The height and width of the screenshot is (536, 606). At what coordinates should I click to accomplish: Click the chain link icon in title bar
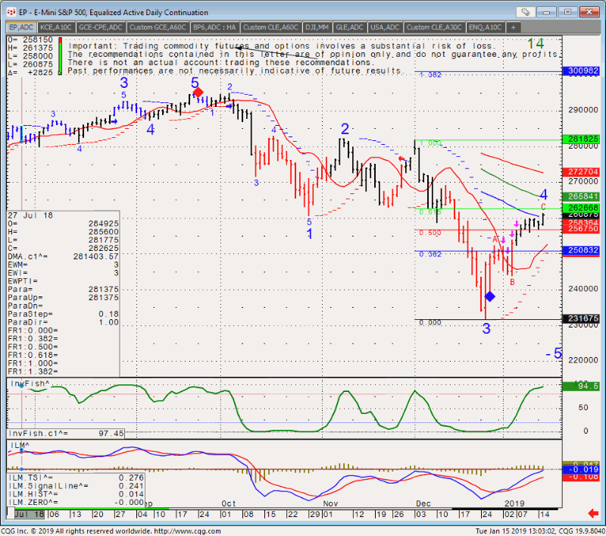point(526,12)
